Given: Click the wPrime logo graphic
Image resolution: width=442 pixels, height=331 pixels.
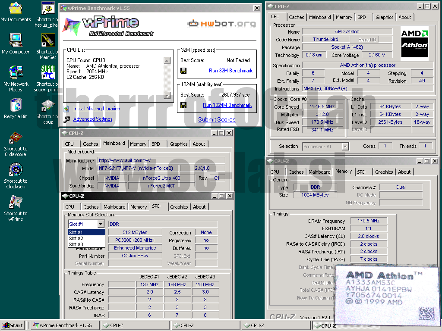Looking at the screenshot, I should coord(109,27).
